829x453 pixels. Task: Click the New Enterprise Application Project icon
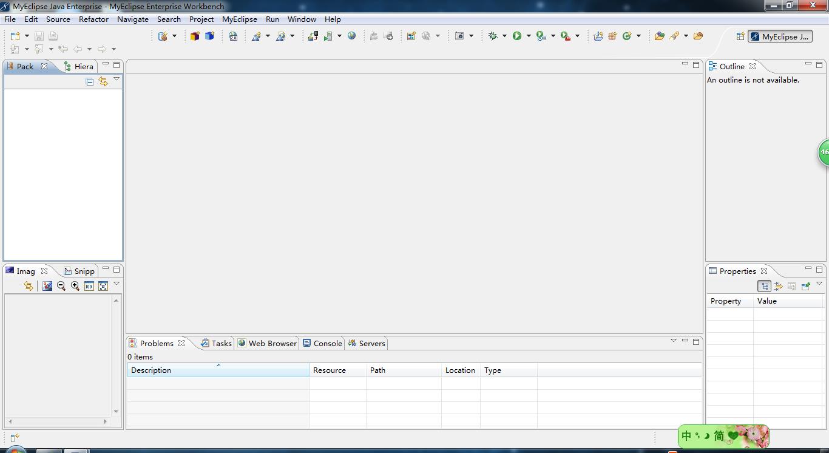(195, 36)
